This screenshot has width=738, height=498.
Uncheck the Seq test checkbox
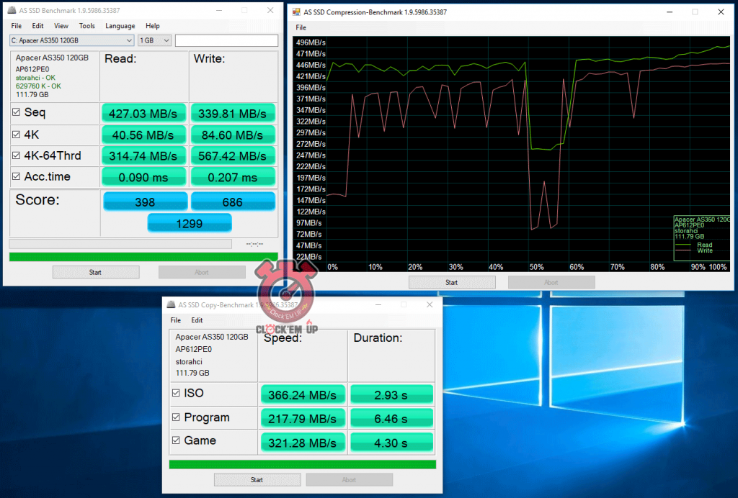(x=17, y=112)
